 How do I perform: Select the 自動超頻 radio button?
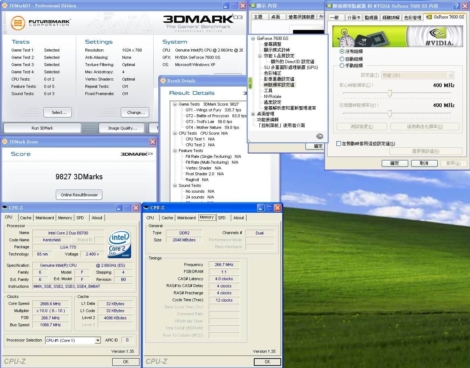tap(342, 59)
